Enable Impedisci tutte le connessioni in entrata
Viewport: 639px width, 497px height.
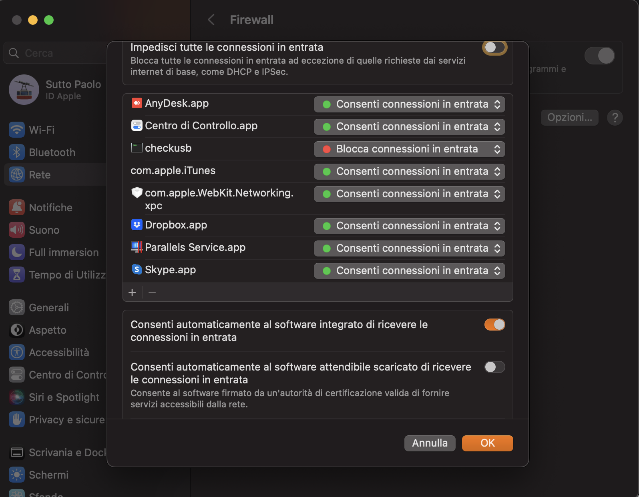point(494,48)
